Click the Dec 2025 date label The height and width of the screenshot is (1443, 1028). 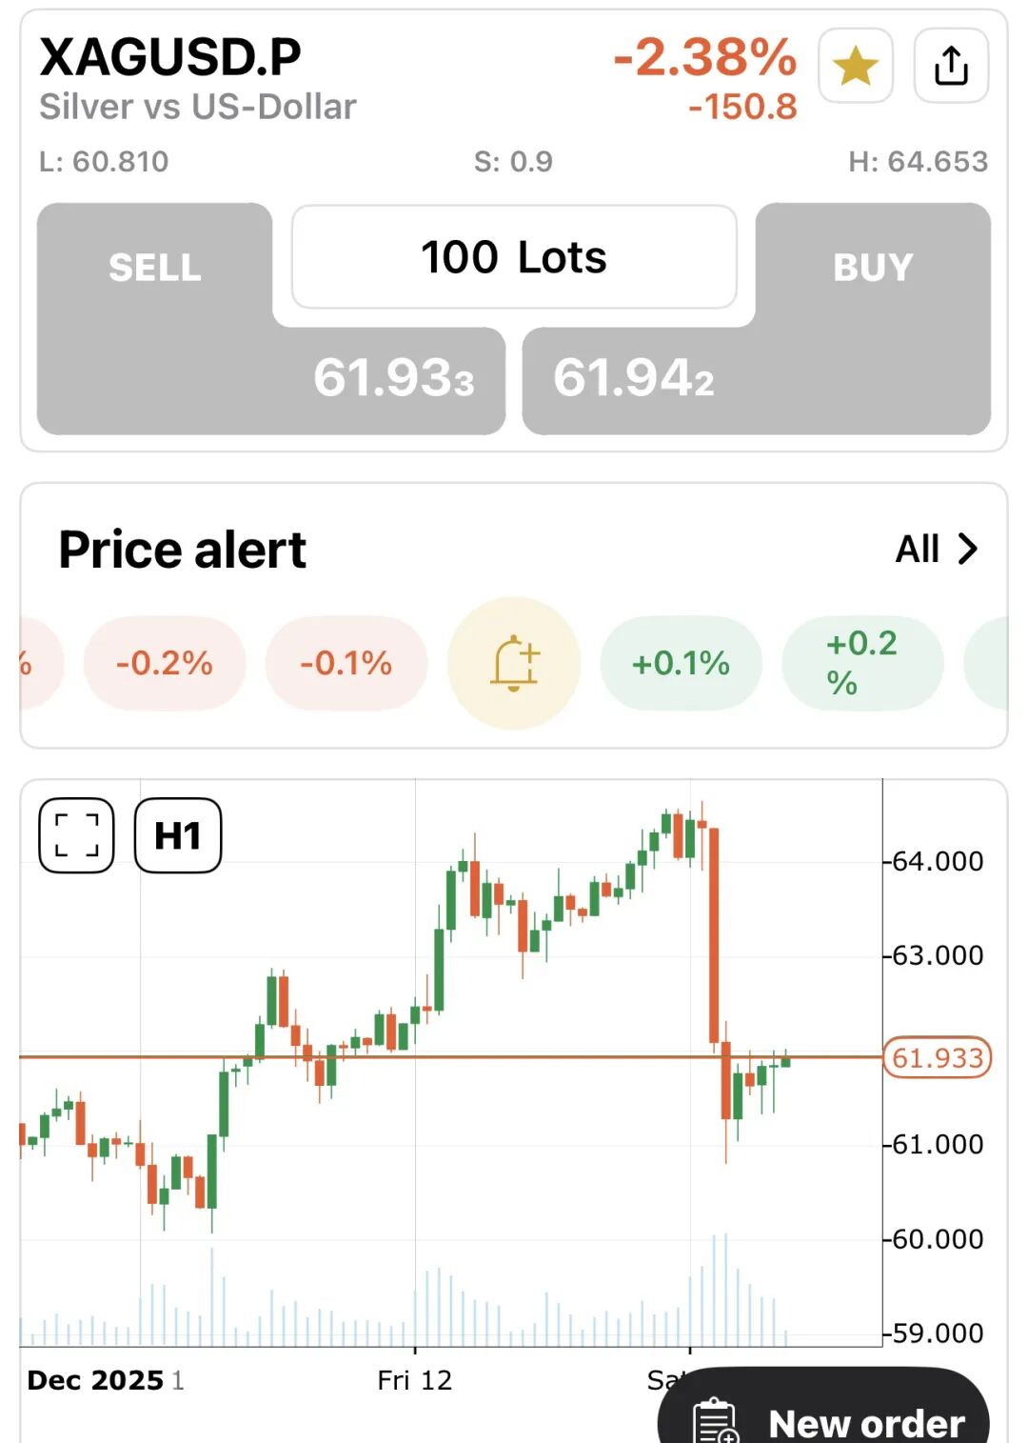coord(95,1380)
